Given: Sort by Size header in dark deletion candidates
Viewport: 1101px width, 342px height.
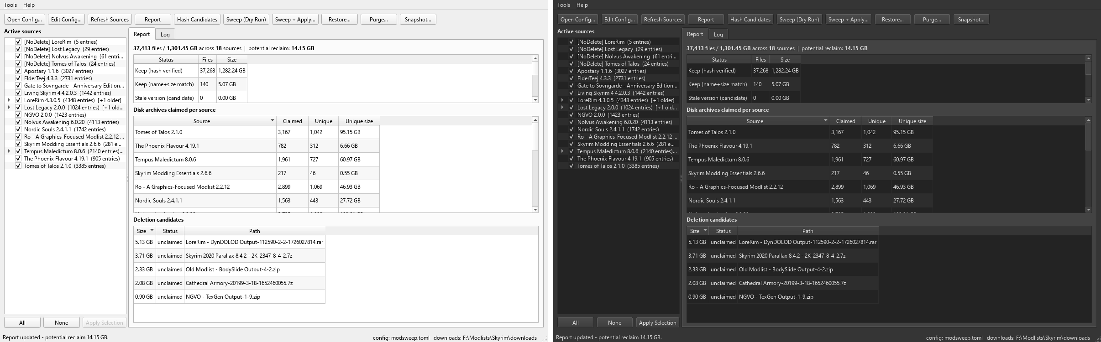Looking at the screenshot, I should click(x=697, y=231).
